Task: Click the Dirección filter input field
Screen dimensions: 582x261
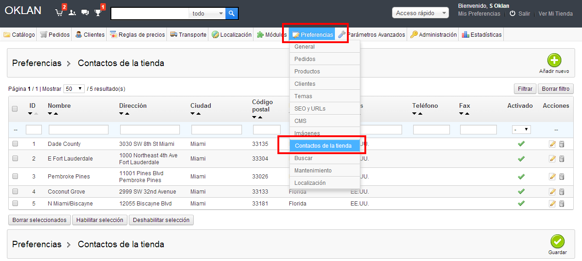Action: (150, 130)
